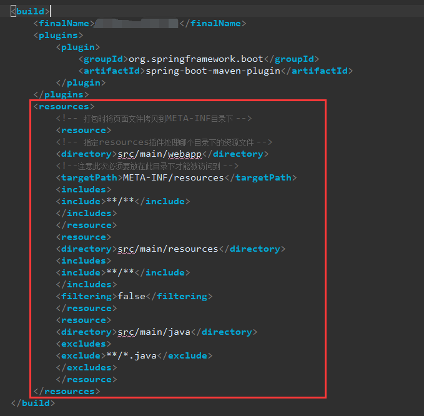
Task: Click the opening plugins tag
Action: [58, 35]
